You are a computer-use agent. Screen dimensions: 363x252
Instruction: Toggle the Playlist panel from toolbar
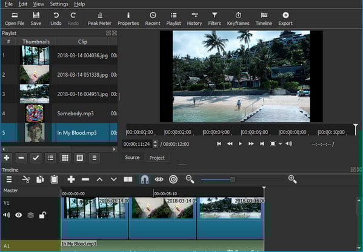tap(173, 19)
